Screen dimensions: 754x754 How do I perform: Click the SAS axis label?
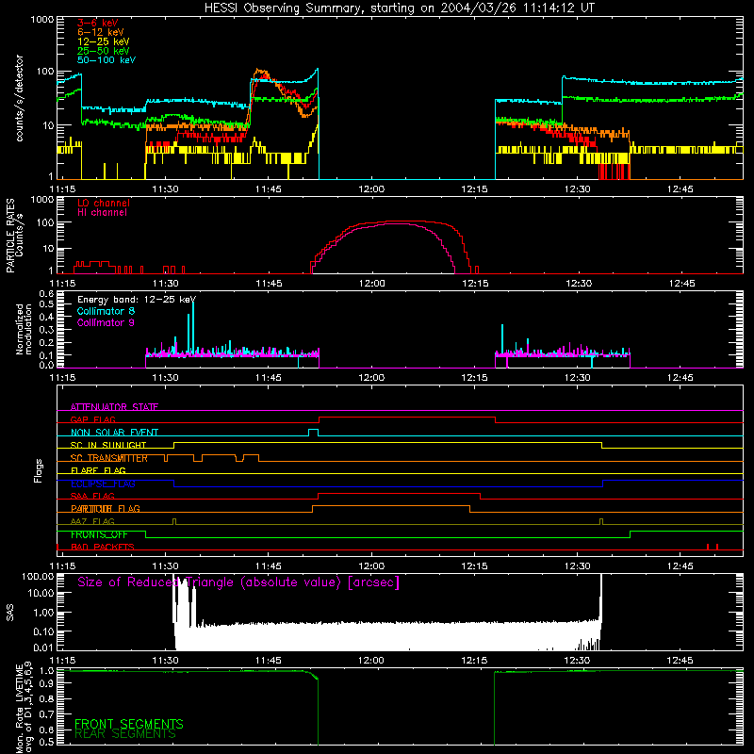[x=10, y=613]
